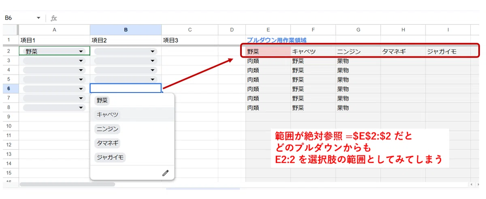Open the dropdown in cell B4
This screenshot has height=199, width=486.
(153, 70)
